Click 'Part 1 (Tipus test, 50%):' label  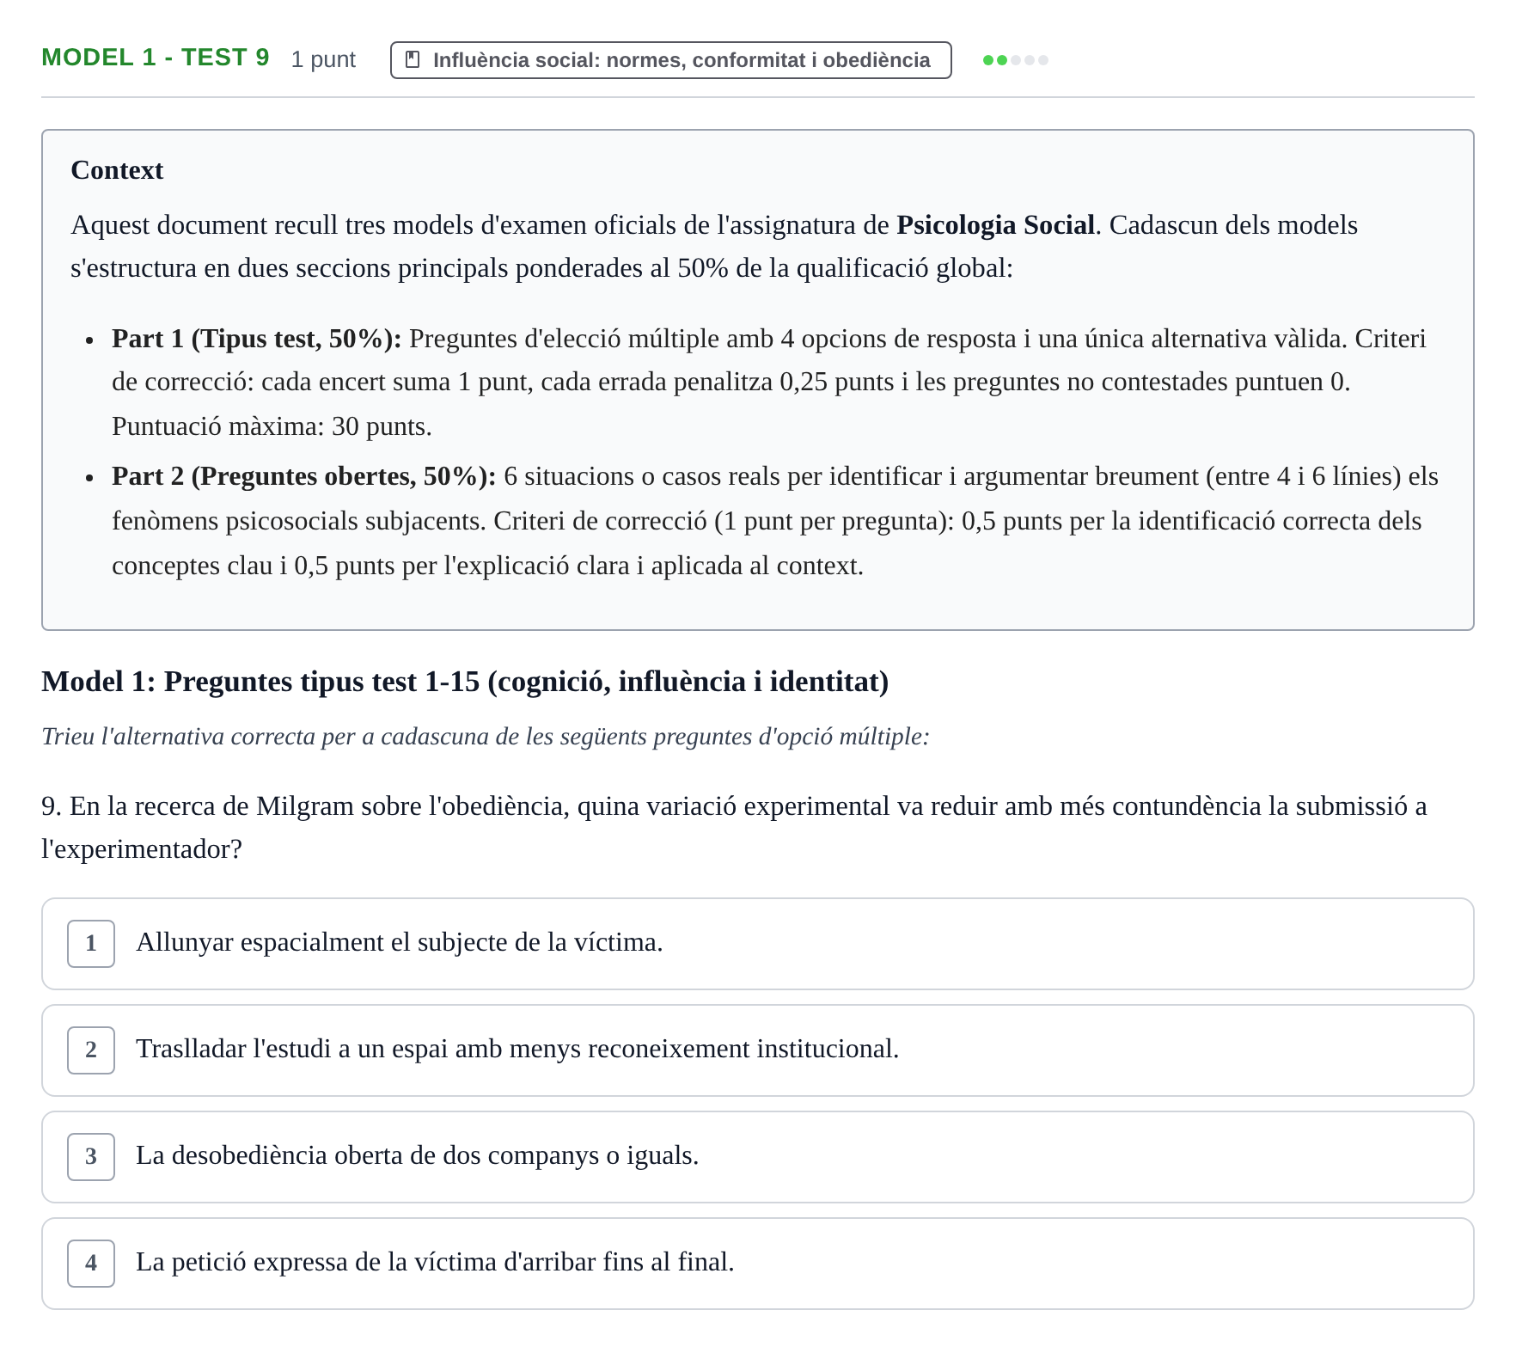257,339
